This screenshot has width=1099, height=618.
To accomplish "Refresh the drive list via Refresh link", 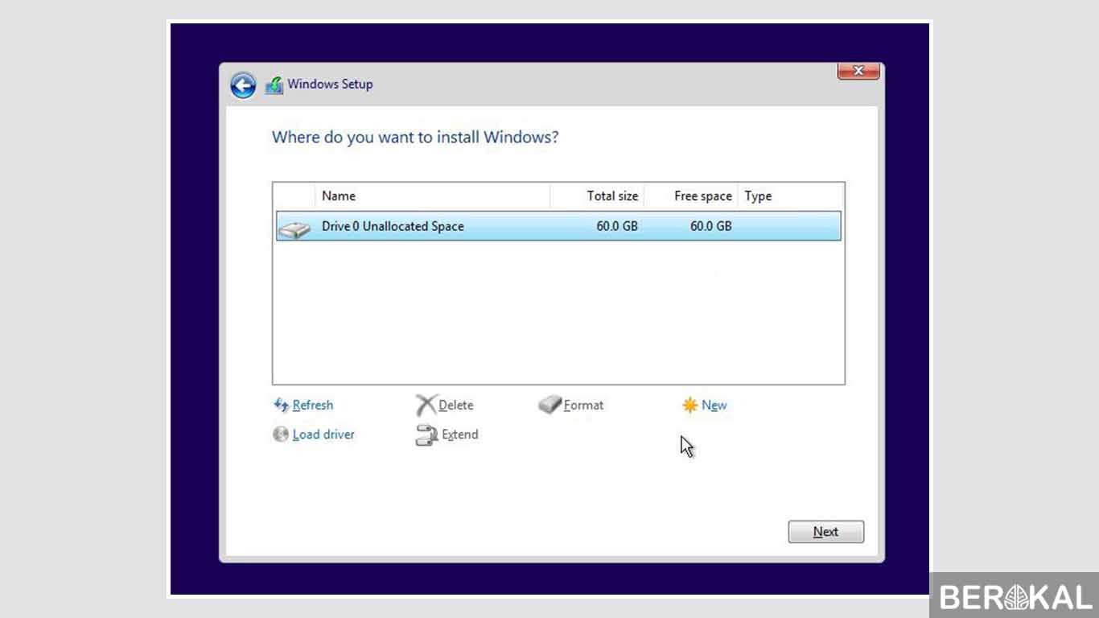I will tap(313, 406).
